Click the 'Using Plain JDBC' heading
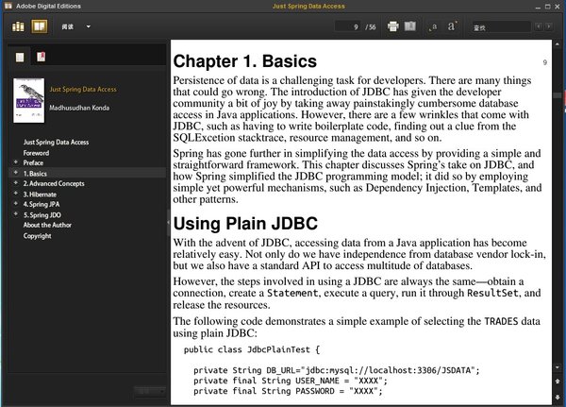Screen dimensions: 566x407 pyautogui.click(x=245, y=224)
